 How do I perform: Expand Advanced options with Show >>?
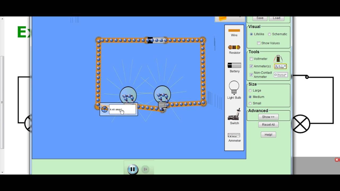pos(268,117)
